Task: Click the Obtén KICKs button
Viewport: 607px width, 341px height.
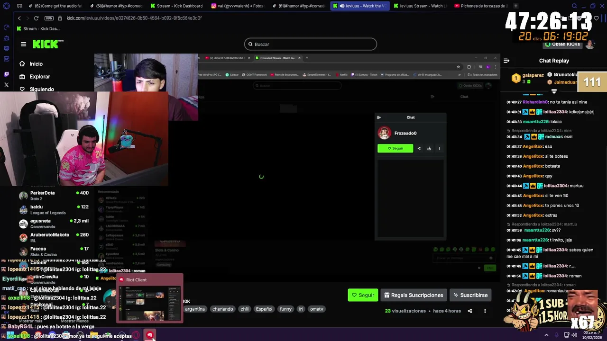Action: coord(563,44)
